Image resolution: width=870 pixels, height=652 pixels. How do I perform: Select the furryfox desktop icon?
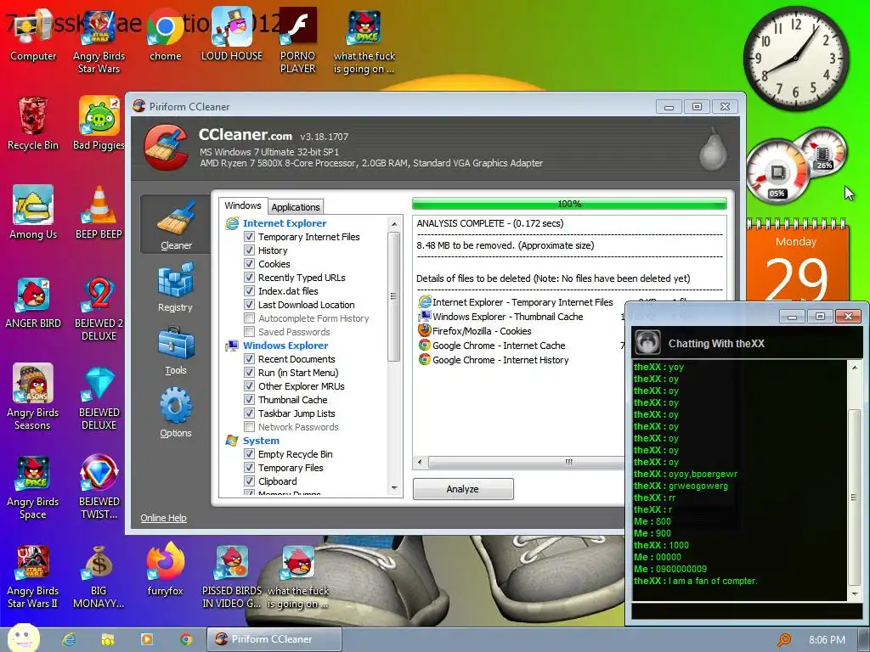point(166,570)
